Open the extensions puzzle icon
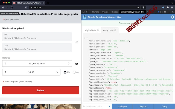Viewport: 175px width, 109px height. (x=168, y=7)
